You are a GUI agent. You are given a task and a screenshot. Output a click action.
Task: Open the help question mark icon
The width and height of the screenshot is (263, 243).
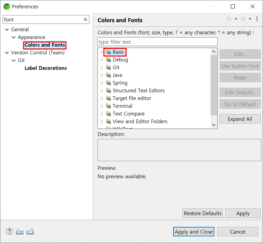pos(9,232)
